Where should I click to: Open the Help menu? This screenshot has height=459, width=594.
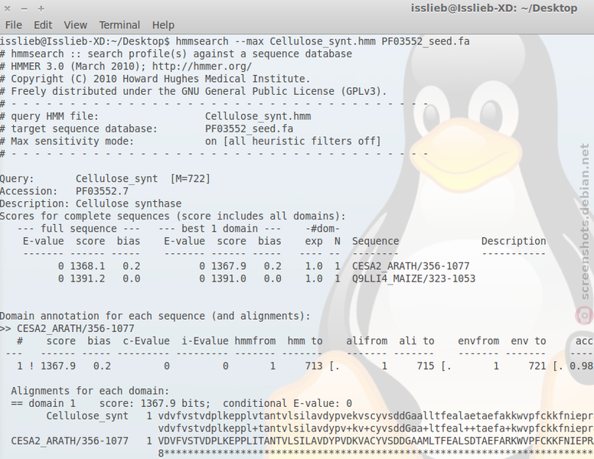click(x=163, y=25)
